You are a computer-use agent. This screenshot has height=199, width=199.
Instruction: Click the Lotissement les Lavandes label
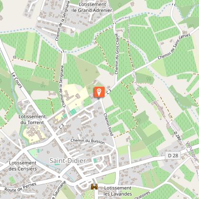point(118,191)
